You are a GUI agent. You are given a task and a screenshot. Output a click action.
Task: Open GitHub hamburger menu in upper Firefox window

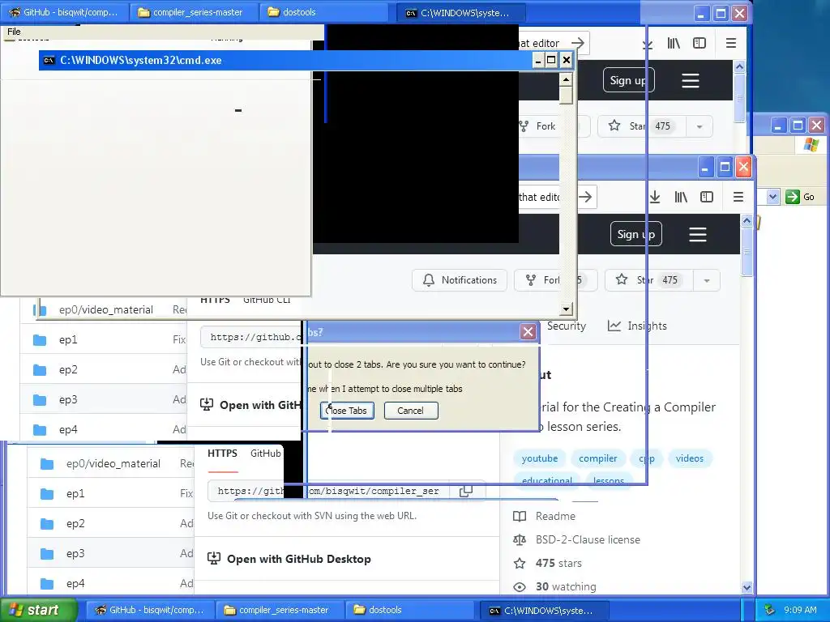coord(691,80)
